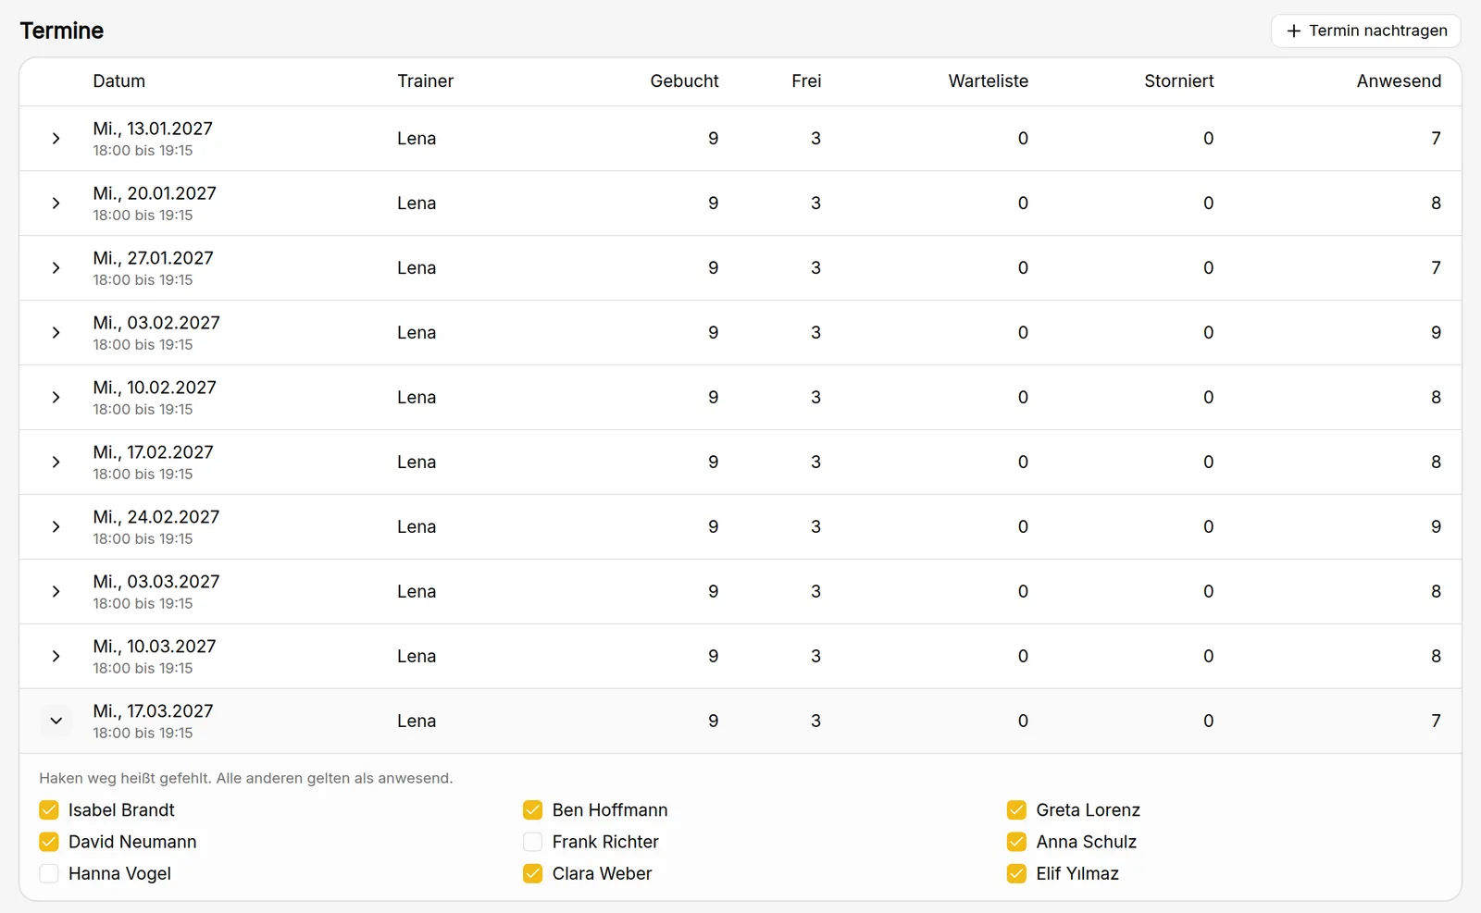Image resolution: width=1481 pixels, height=913 pixels.
Task: Mark Frank Richter as present
Action: click(532, 842)
